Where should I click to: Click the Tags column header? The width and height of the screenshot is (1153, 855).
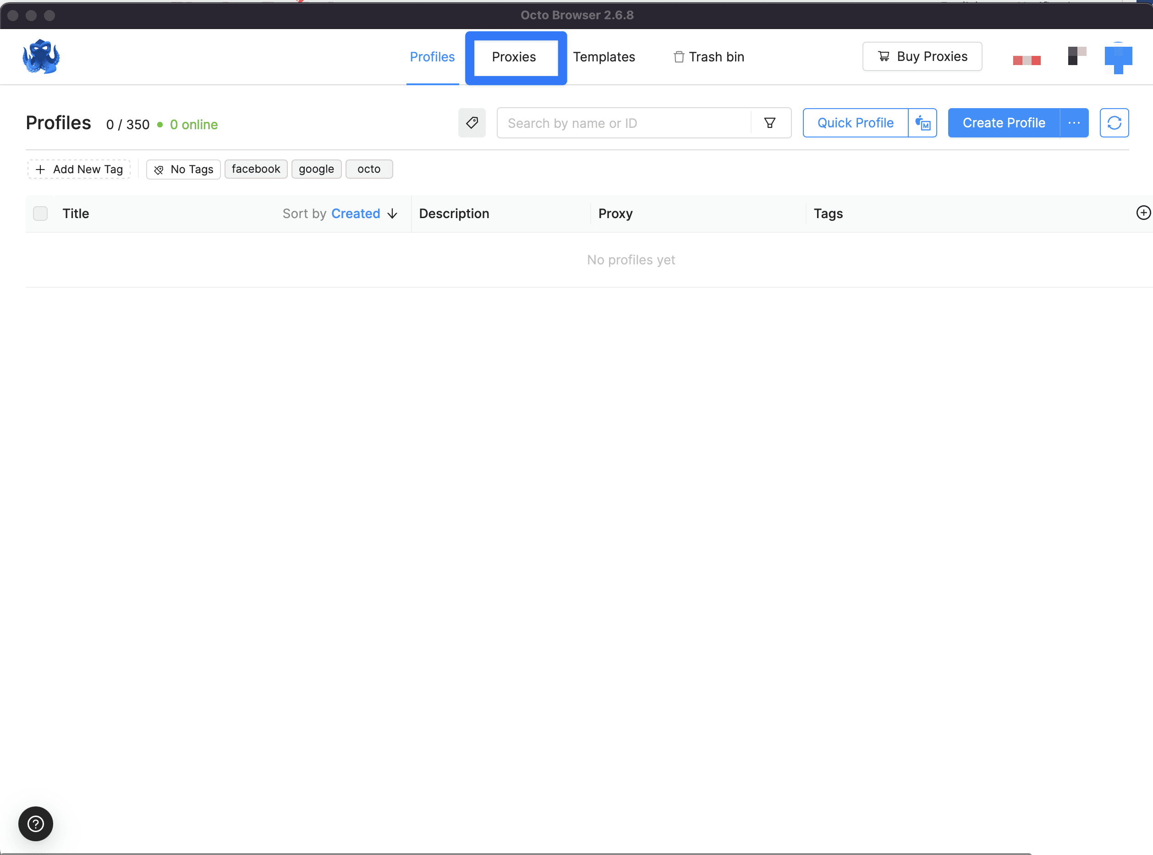[828, 213]
